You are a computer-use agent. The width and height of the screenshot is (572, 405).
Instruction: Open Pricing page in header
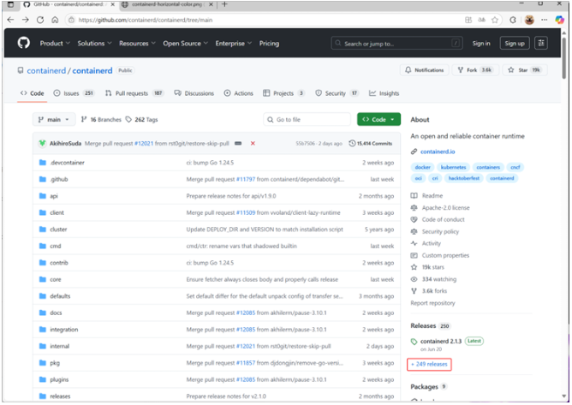(269, 43)
